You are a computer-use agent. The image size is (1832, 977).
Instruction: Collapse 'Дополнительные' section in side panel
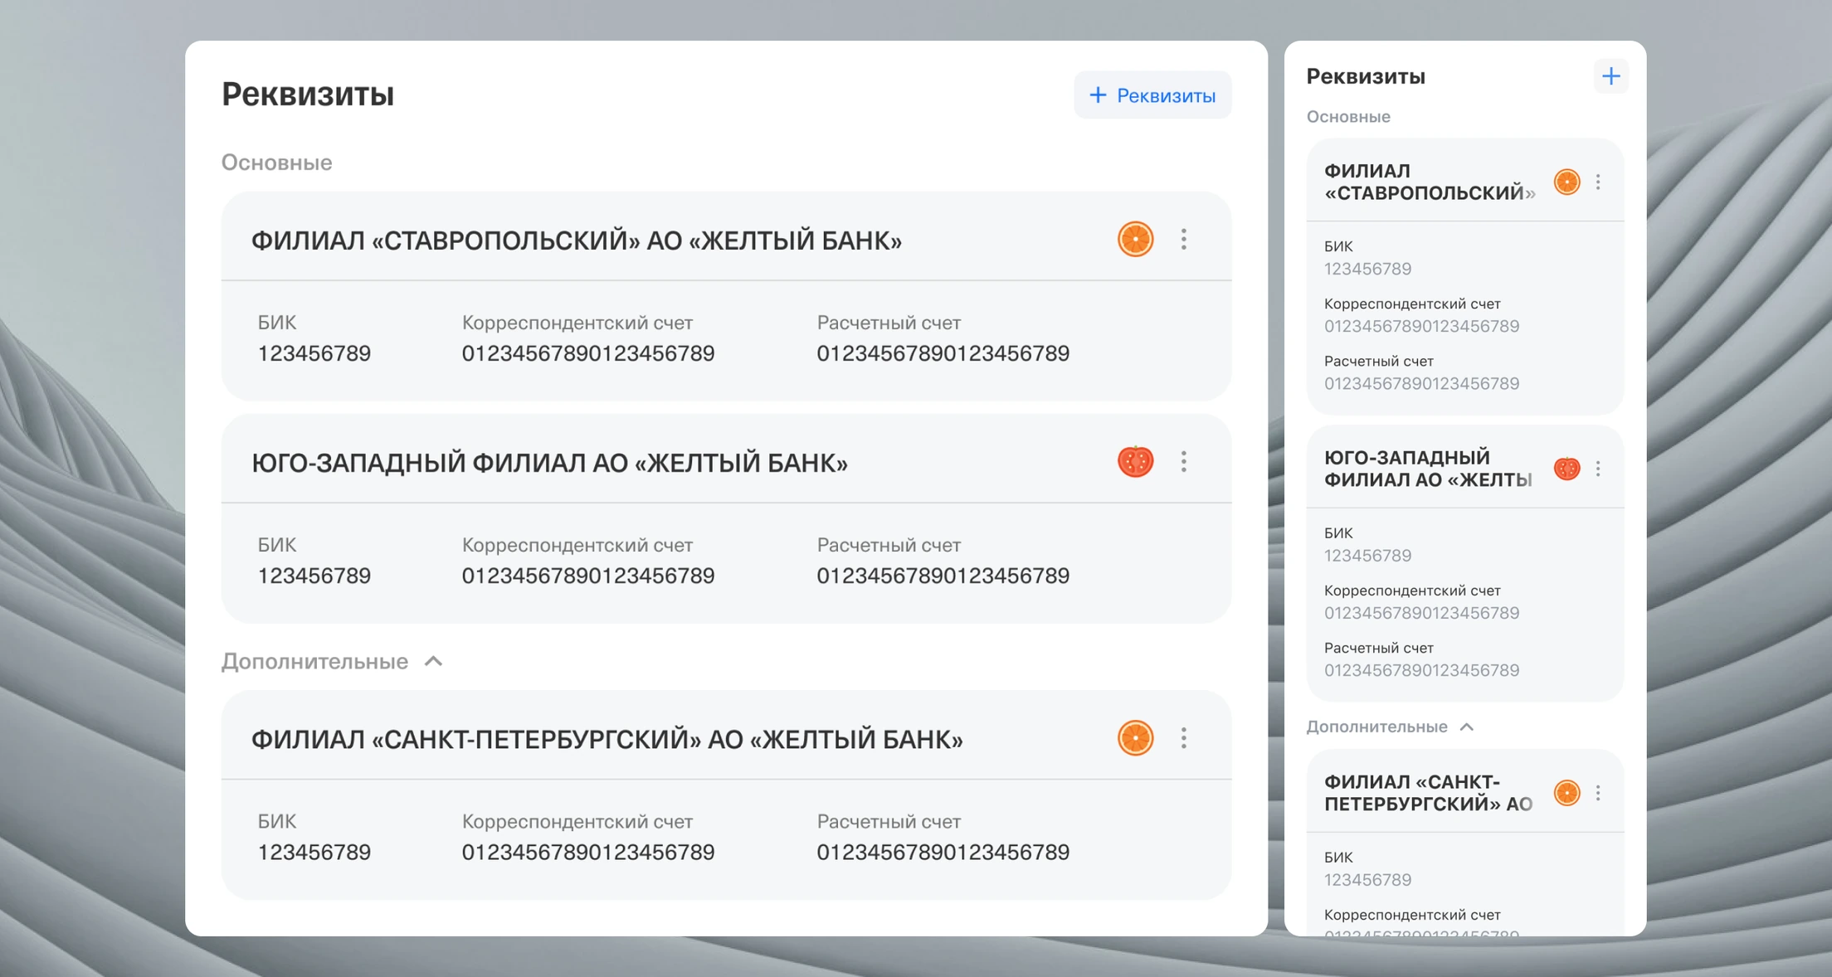pos(1466,727)
